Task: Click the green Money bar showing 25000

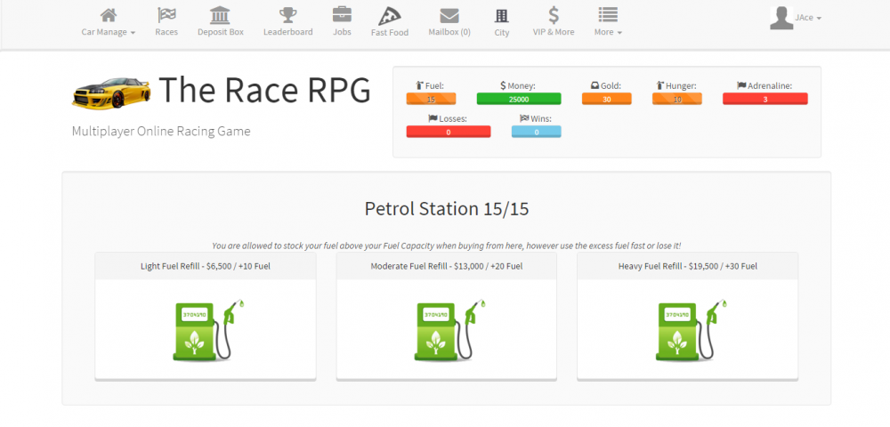Action: click(518, 99)
